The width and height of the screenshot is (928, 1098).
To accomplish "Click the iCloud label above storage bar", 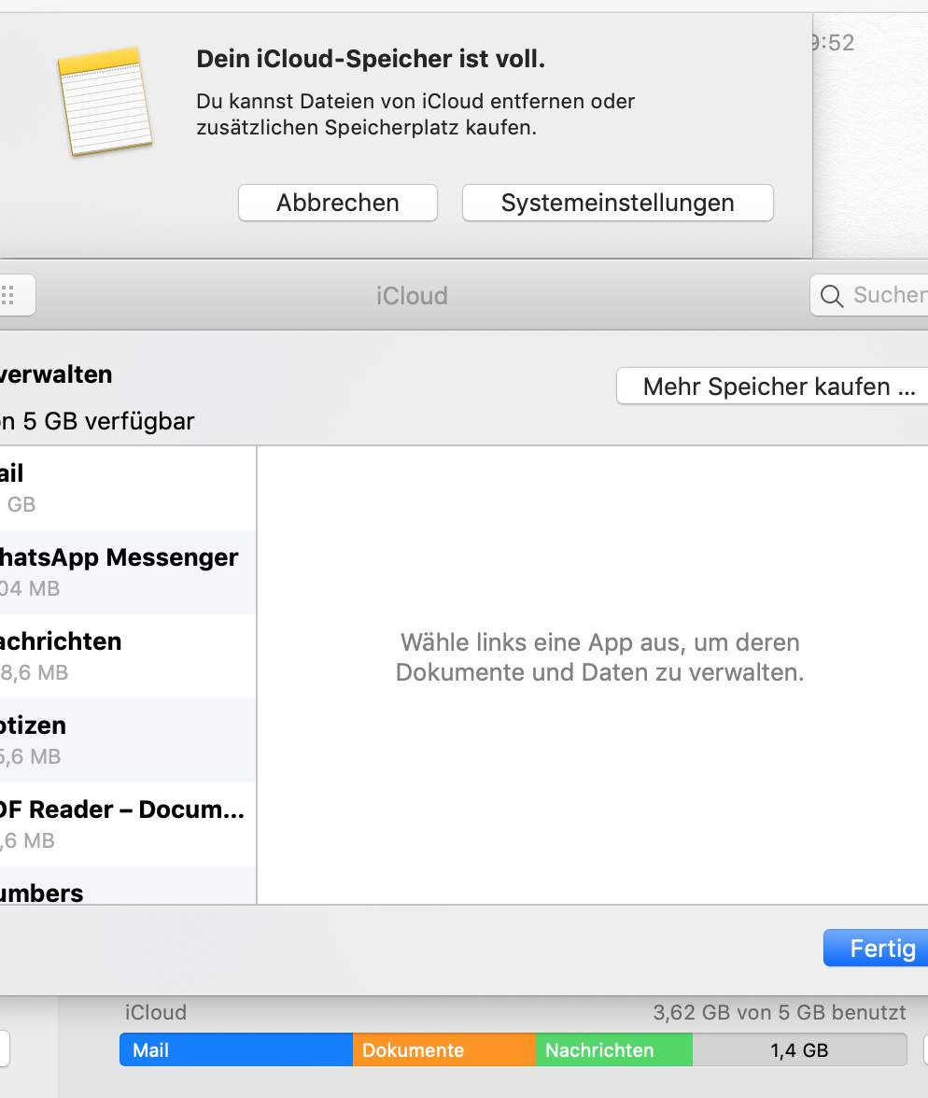I will click(156, 1012).
